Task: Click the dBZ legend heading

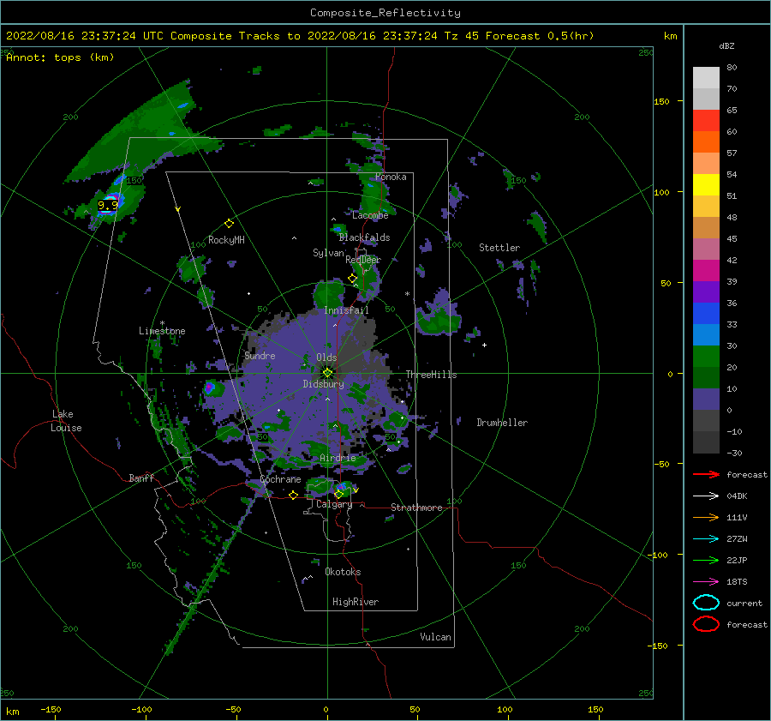Action: click(x=726, y=45)
